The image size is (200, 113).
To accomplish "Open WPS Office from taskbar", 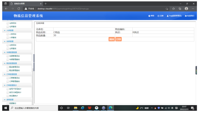I will click(x=90, y=108).
